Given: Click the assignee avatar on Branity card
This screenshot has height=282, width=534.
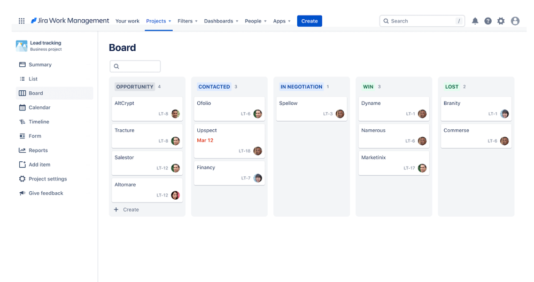Looking at the screenshot, I should (x=505, y=114).
